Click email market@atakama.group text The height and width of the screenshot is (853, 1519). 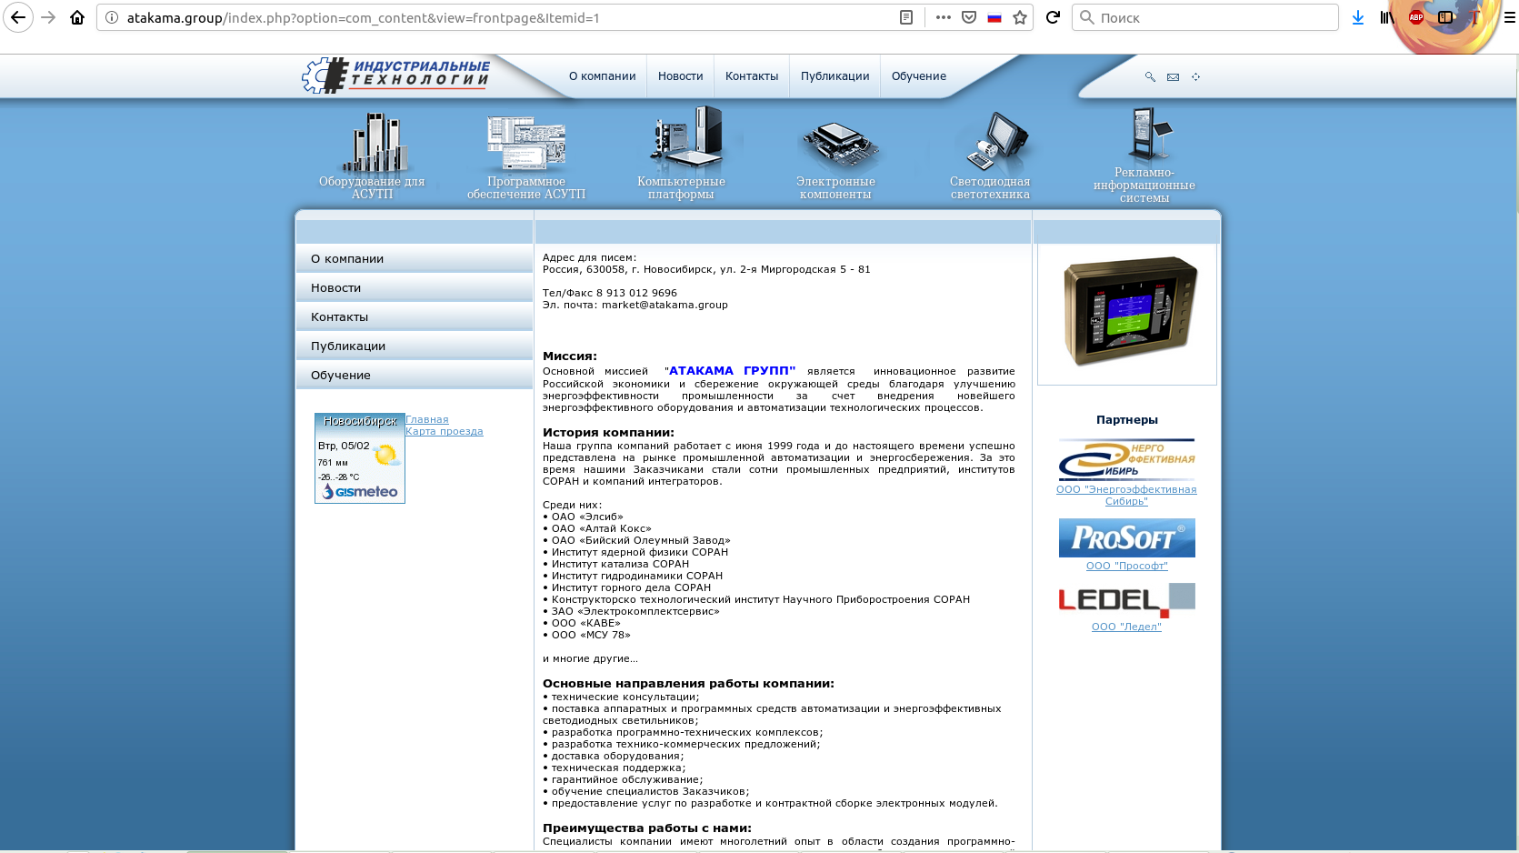click(665, 305)
